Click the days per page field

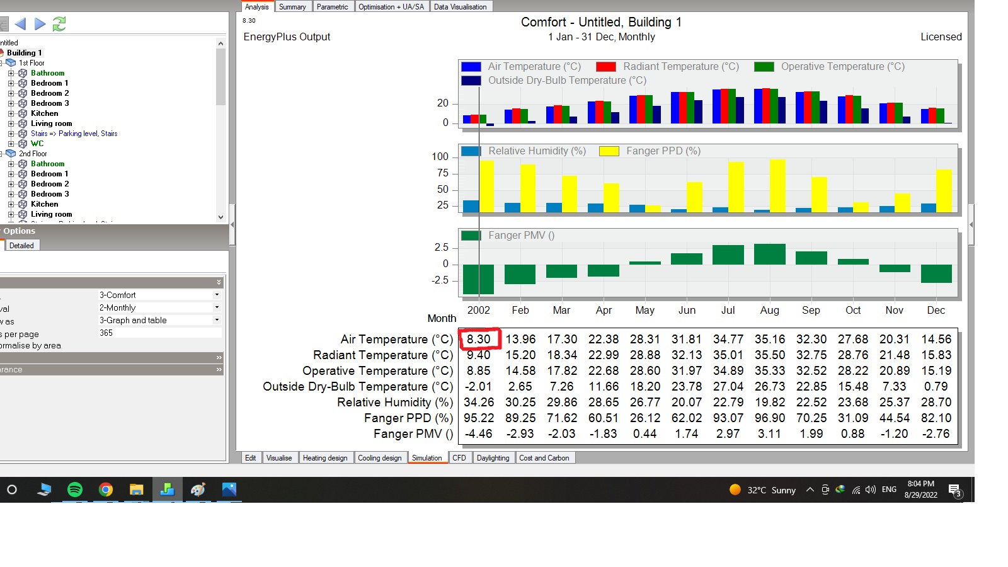tap(160, 333)
